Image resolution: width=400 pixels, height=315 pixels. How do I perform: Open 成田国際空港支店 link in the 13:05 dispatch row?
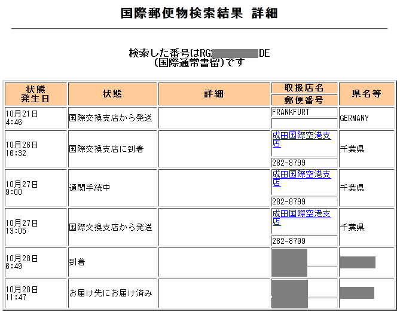tap(301, 218)
